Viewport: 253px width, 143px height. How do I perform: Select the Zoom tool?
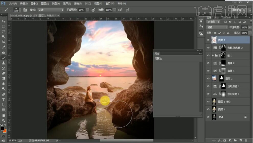pyautogui.click(x=3, y=121)
